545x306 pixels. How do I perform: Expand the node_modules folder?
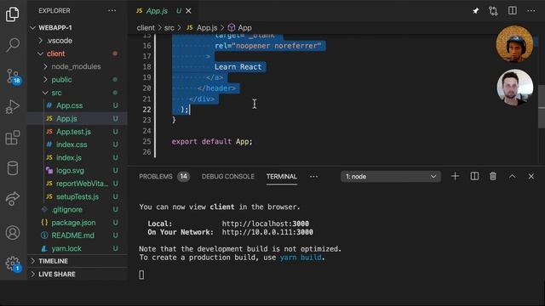tap(76, 66)
